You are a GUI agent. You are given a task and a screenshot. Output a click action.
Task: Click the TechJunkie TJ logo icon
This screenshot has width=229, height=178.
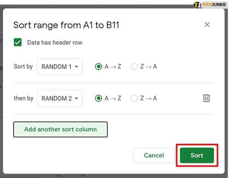198,5
